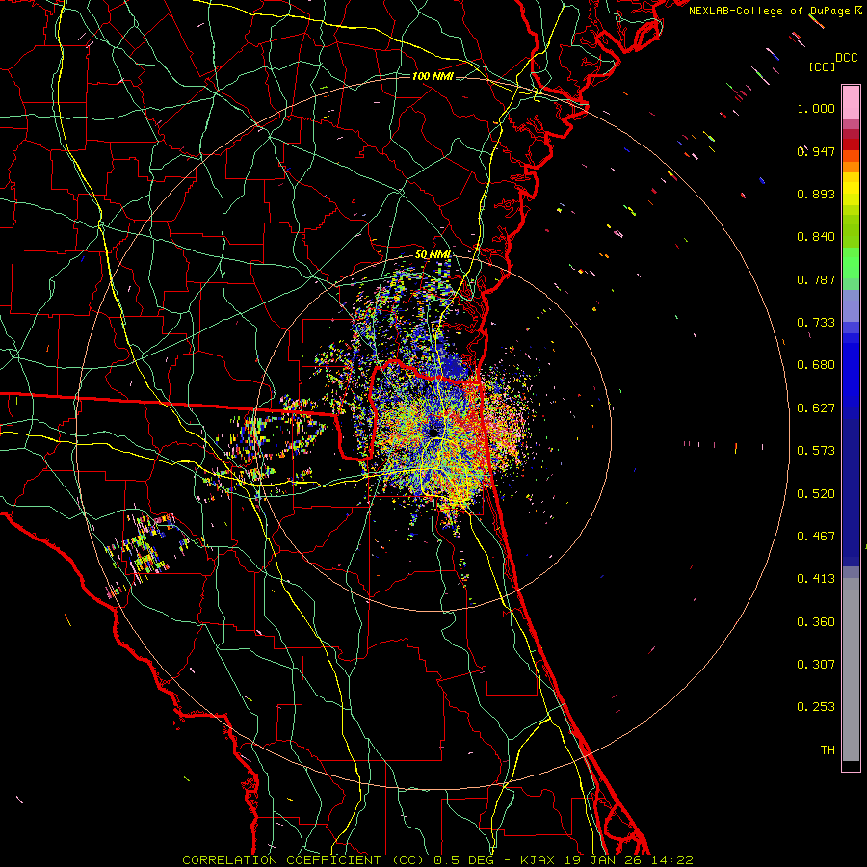
Task: Click the 100 NMI range ring label
Action: click(433, 76)
